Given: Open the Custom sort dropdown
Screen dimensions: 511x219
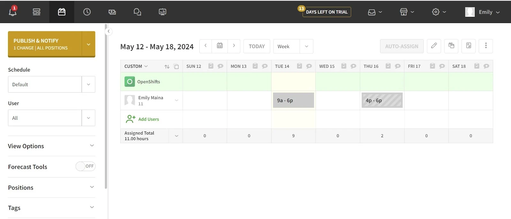Looking at the screenshot, I should click(136, 66).
